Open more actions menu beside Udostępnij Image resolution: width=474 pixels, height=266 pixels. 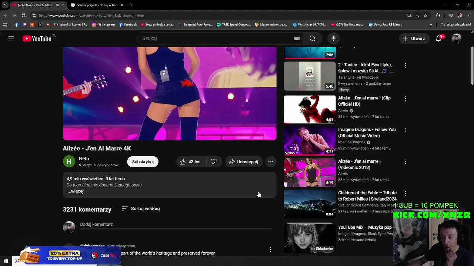click(x=271, y=161)
